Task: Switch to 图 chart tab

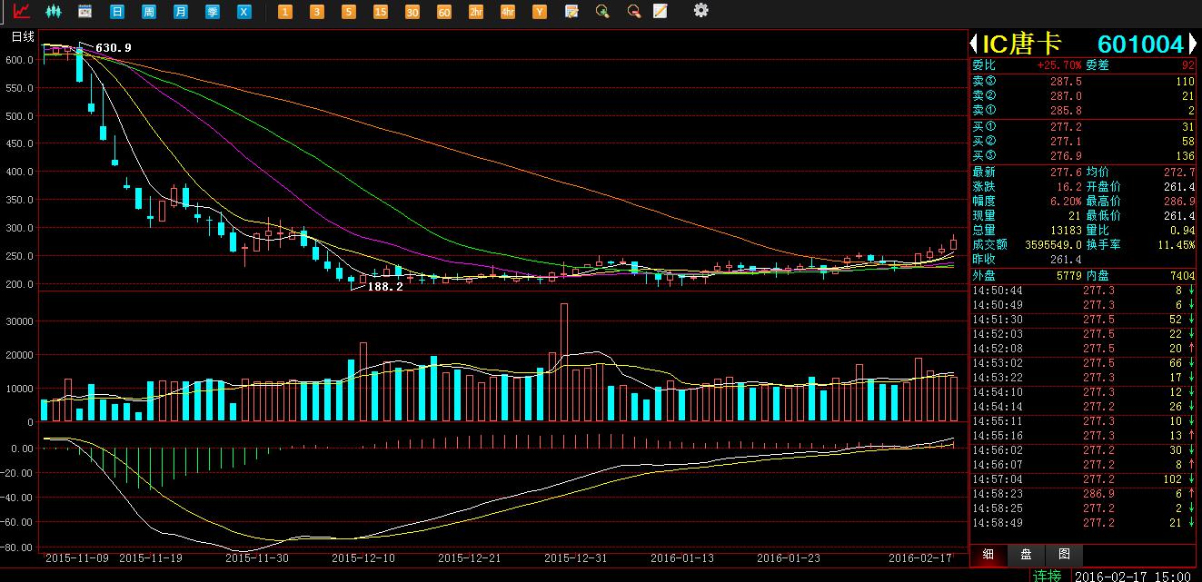Action: point(1064,555)
